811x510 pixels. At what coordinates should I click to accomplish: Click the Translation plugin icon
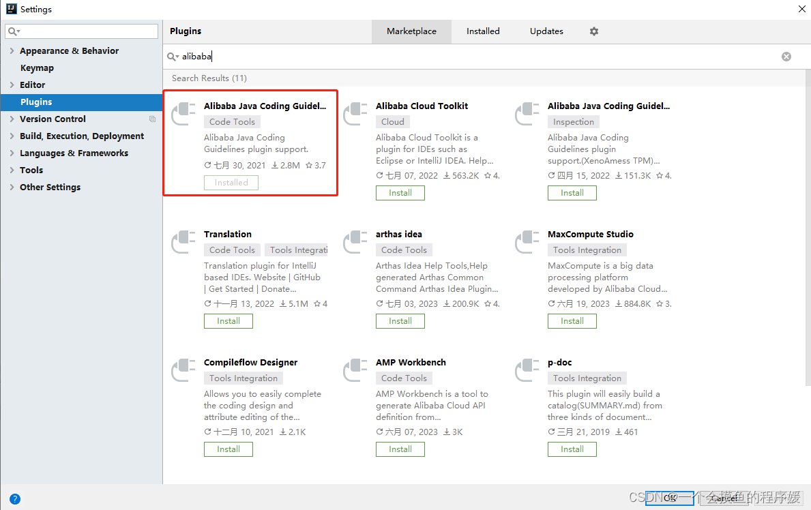(183, 241)
